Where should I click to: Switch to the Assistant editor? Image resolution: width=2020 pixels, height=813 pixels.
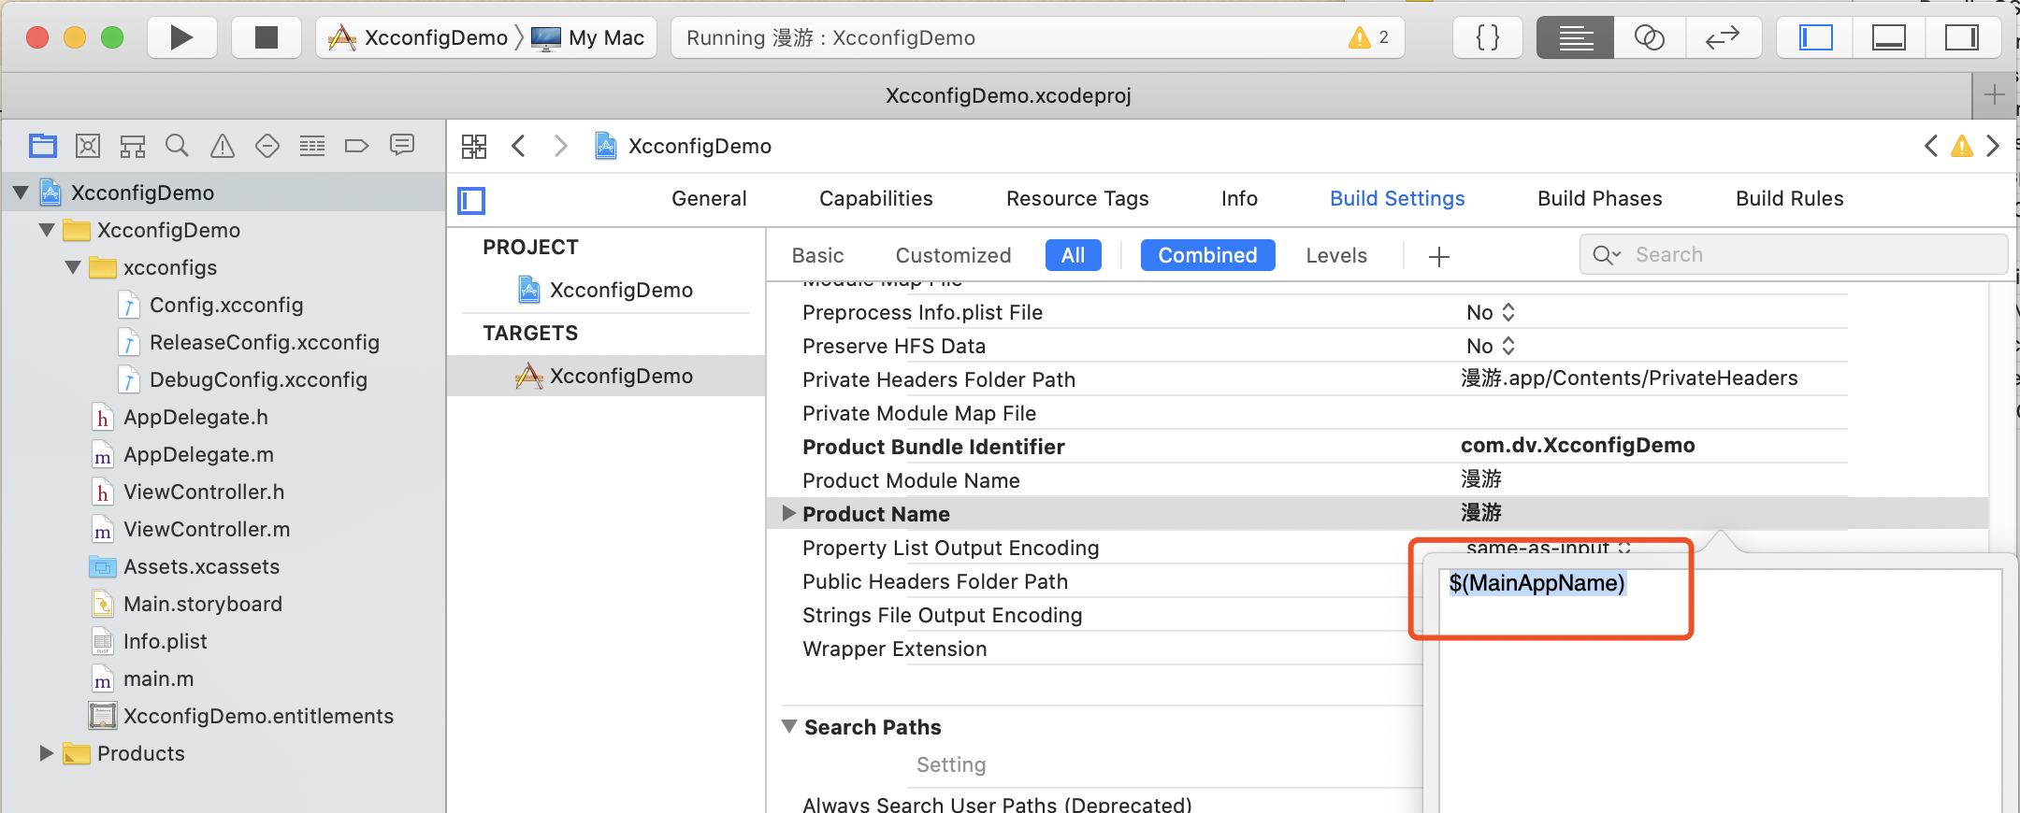(1650, 37)
